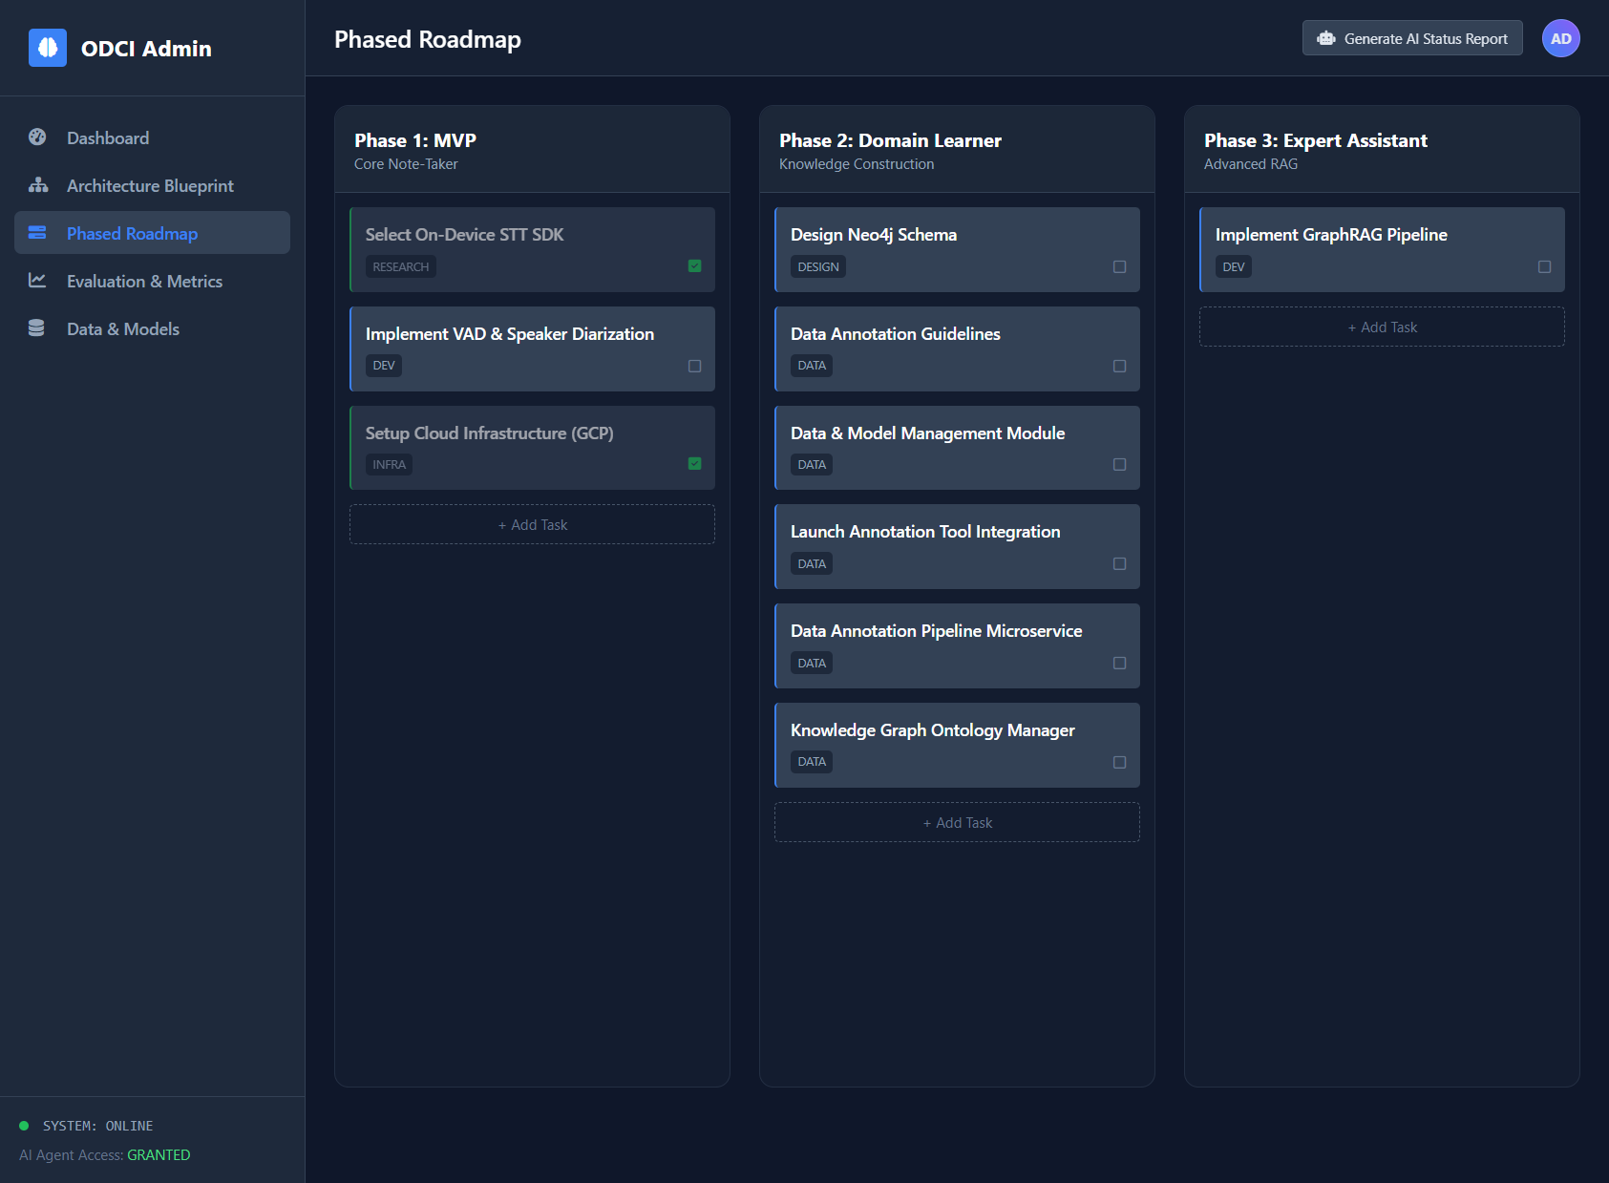Select the Knowledge Graph Ontology Manager card

pyautogui.click(x=956, y=745)
